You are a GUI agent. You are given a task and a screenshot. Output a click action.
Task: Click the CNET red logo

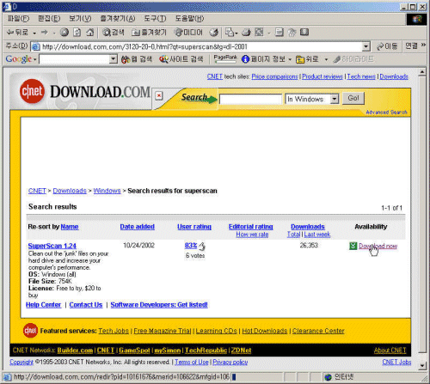32,91
